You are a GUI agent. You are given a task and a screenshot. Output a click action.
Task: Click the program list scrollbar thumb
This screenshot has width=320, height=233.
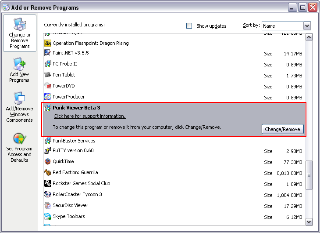click(x=309, y=175)
